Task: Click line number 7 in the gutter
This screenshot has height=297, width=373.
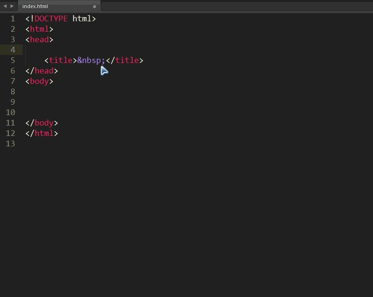Action: click(13, 81)
